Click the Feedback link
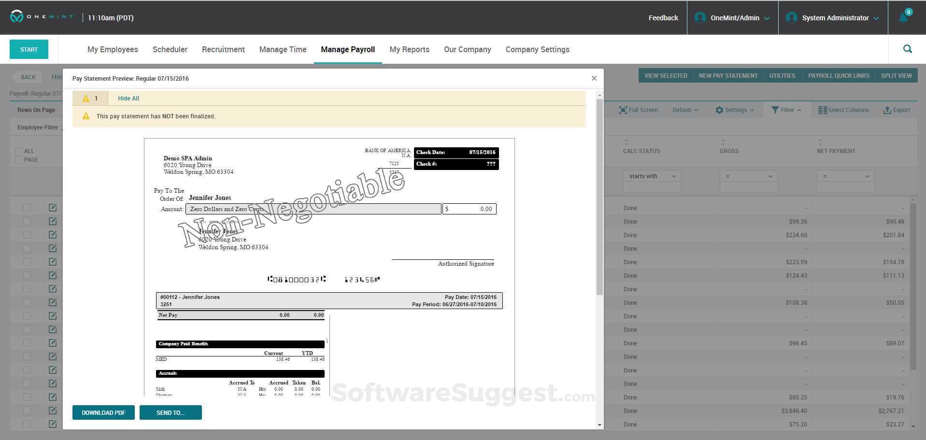 point(663,18)
